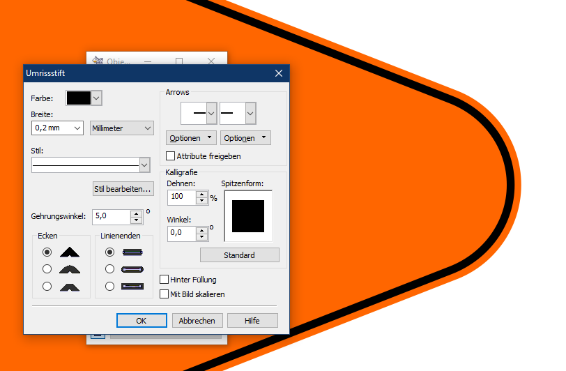Viewport: 566px width, 371px height.
Task: Enable the Attribute freigeben checkbox
Action: (170, 156)
